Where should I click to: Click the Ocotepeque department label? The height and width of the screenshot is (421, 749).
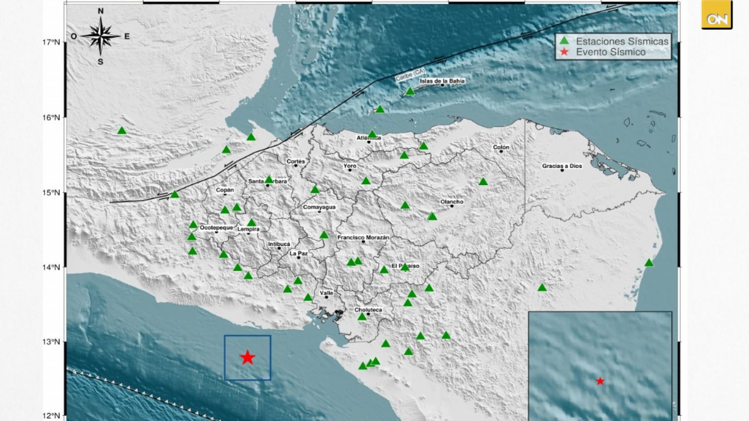coord(216,228)
